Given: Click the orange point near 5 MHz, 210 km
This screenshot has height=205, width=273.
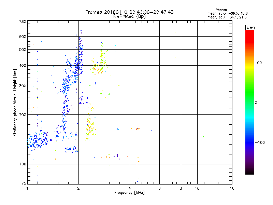Looking at the screenshot, I should pyautogui.click(x=146, y=110).
